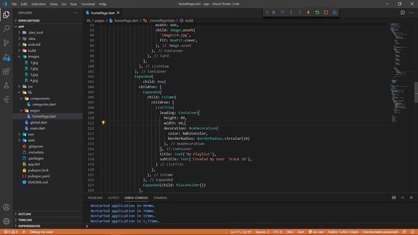Split the editor right

tap(402, 12)
